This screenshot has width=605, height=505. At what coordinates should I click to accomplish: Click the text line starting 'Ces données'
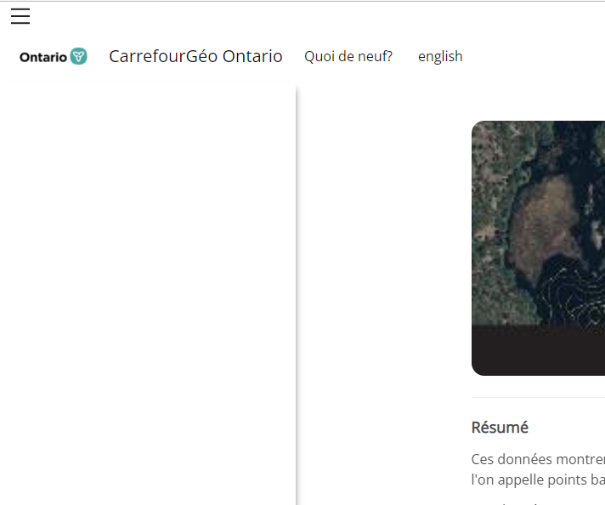coord(538,459)
